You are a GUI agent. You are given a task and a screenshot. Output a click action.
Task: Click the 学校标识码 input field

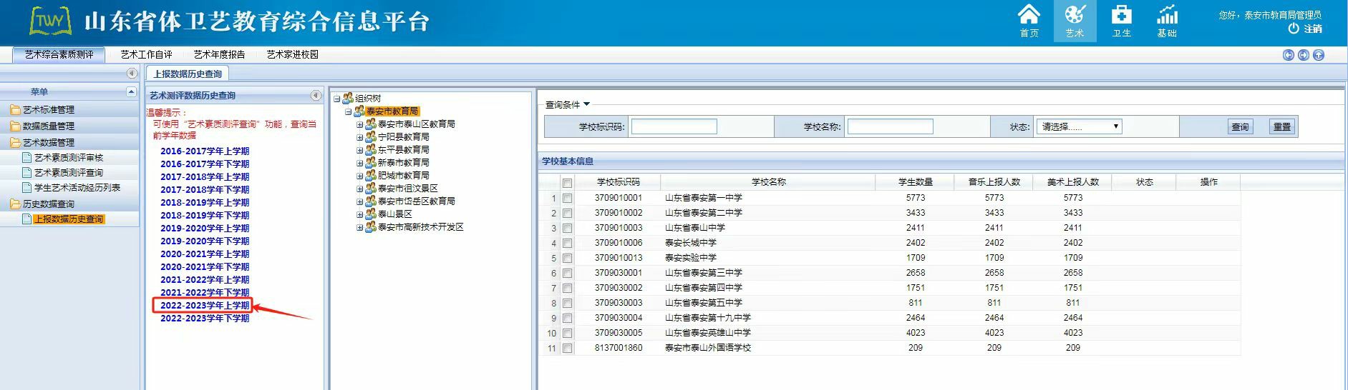click(674, 127)
